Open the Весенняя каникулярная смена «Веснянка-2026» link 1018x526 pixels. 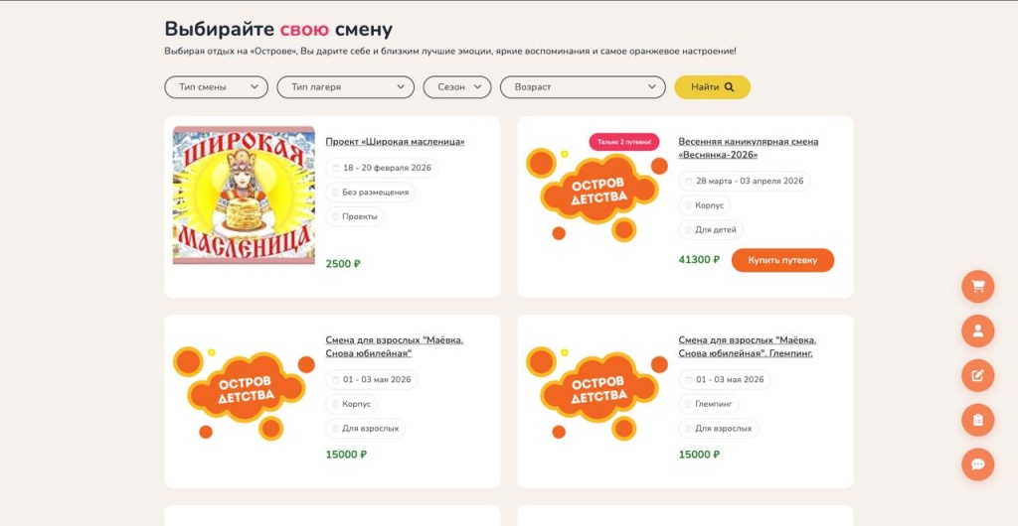pyautogui.click(x=748, y=148)
